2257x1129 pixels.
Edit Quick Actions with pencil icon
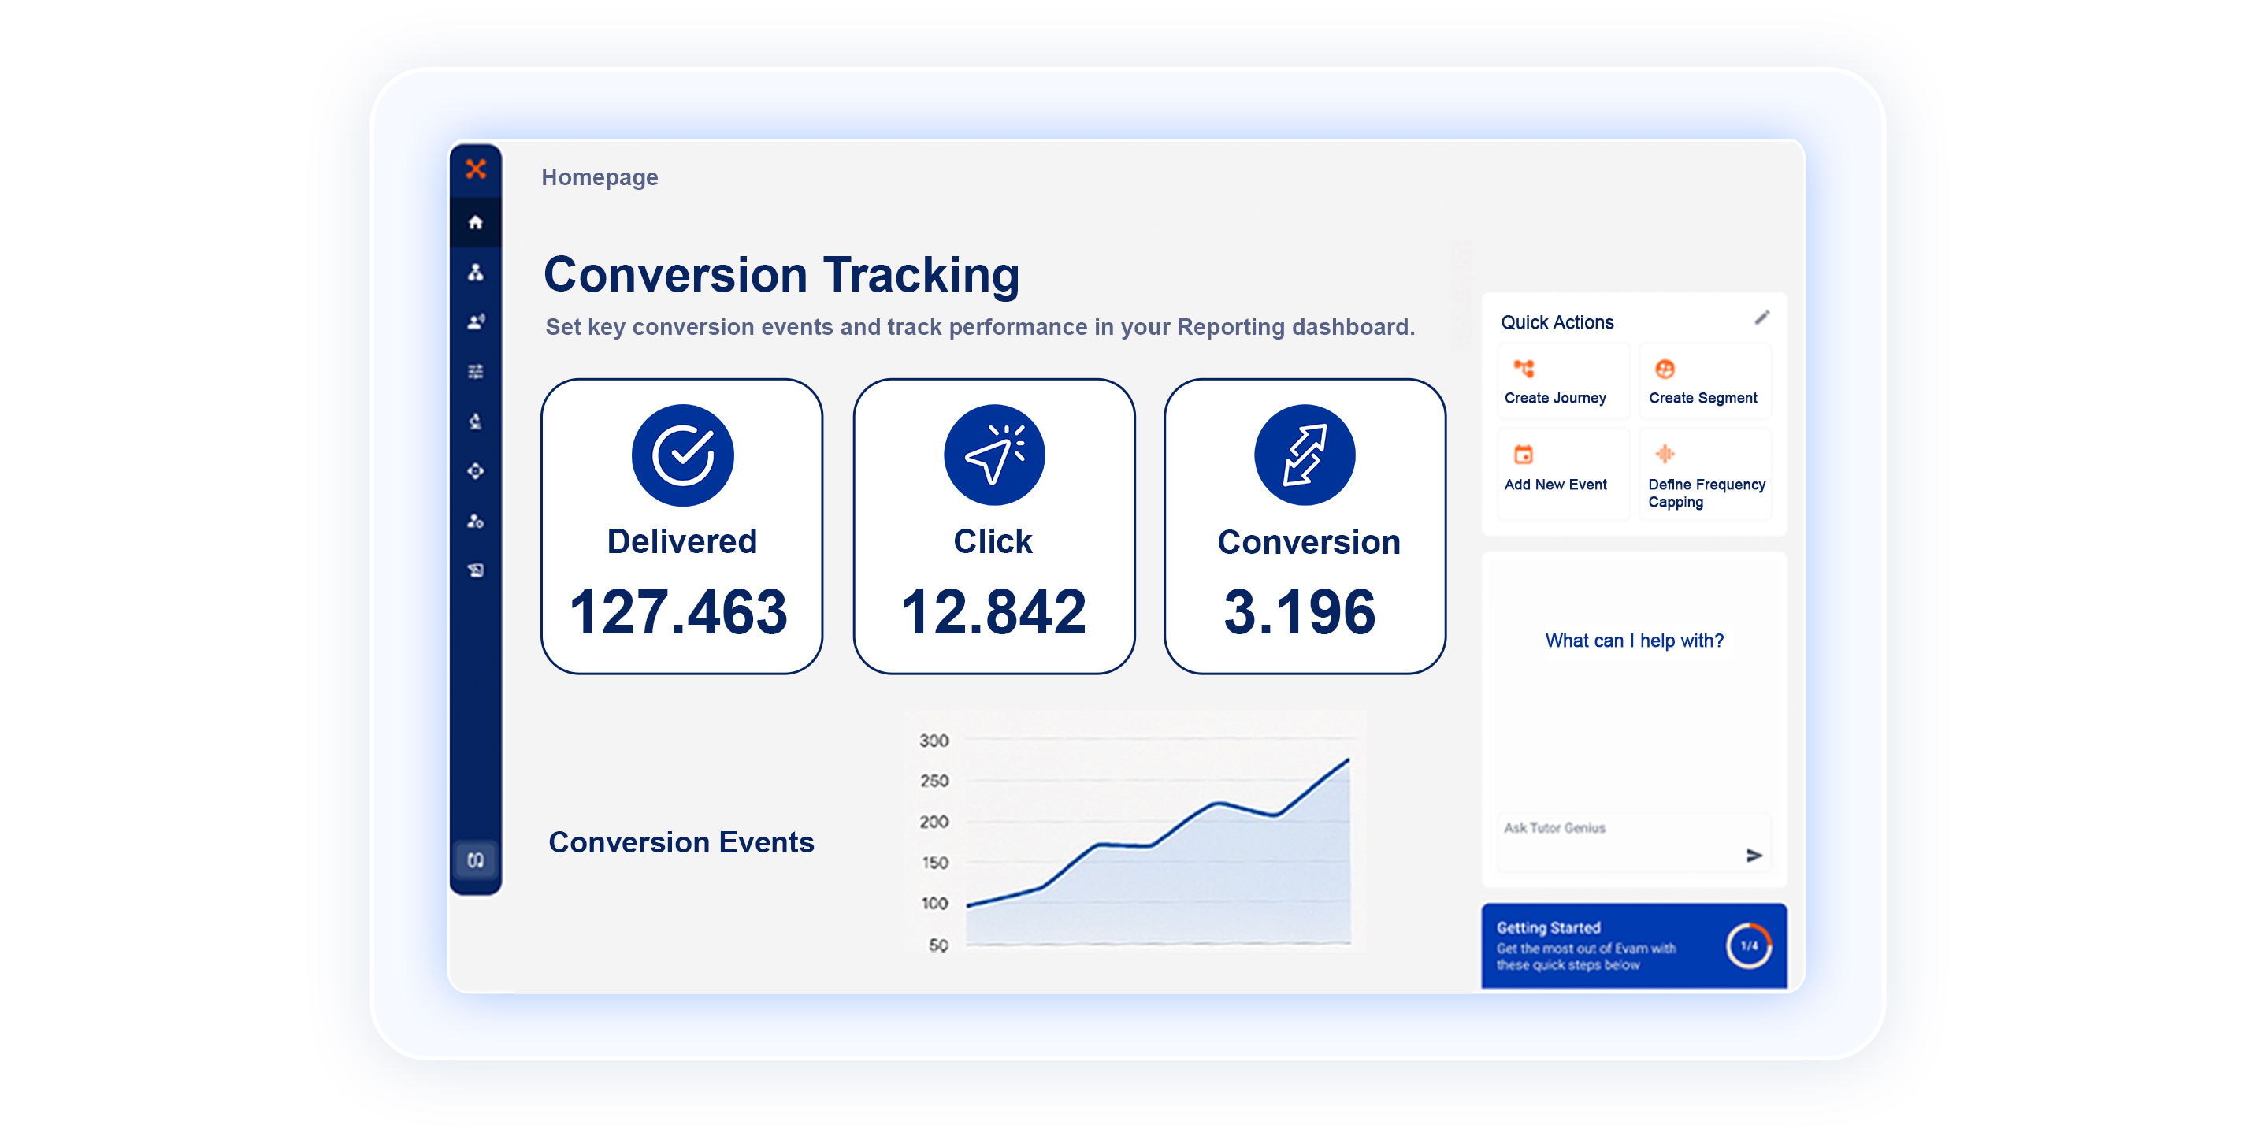click(1761, 318)
